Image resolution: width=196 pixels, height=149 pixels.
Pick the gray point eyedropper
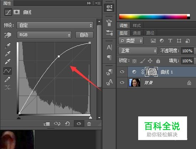click(x=7, y=54)
